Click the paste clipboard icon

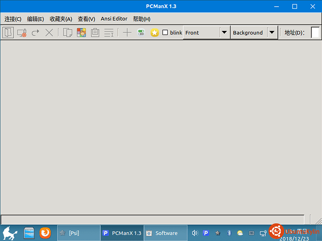(x=95, y=33)
